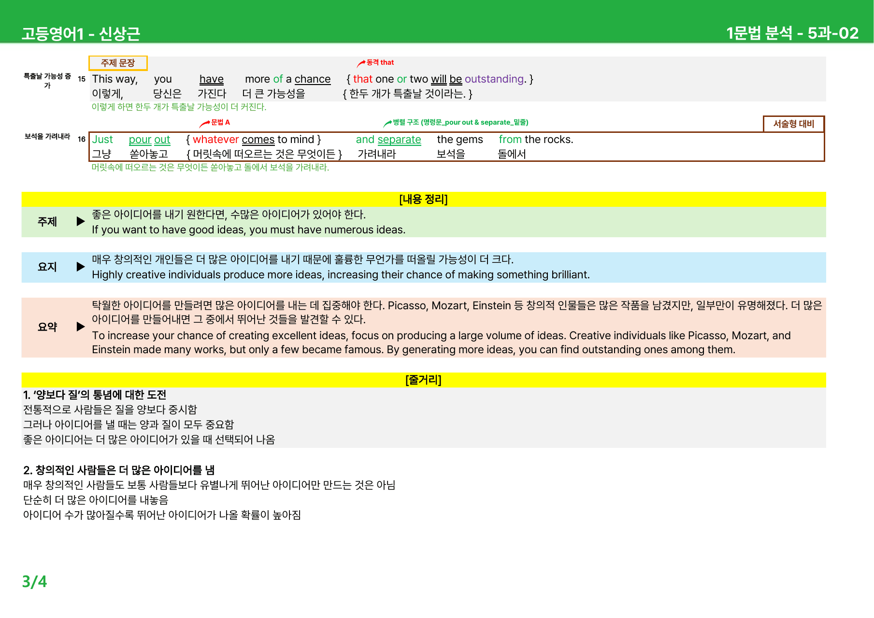Click the sentence Highly creative individuals produce more ideas
This screenshot has width=874, height=618.
tap(341, 275)
